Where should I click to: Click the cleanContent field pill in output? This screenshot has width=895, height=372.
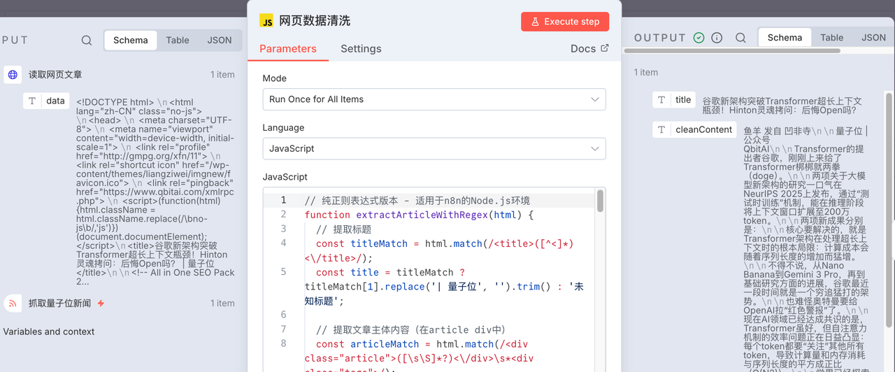694,129
